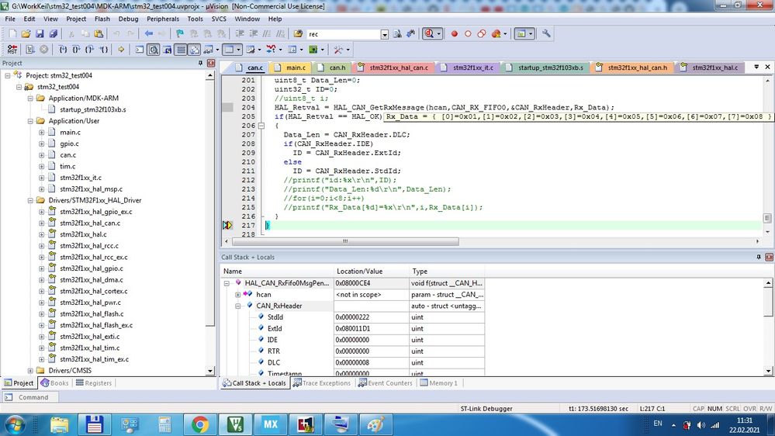Toggle the Disassembly window icon
Viewport: 775px width, 436px height.
[x=154, y=50]
